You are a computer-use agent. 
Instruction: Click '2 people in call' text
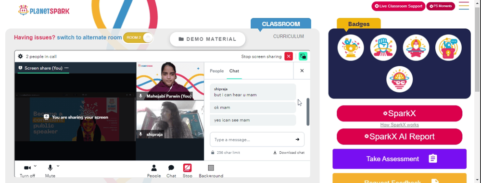[x=41, y=56]
